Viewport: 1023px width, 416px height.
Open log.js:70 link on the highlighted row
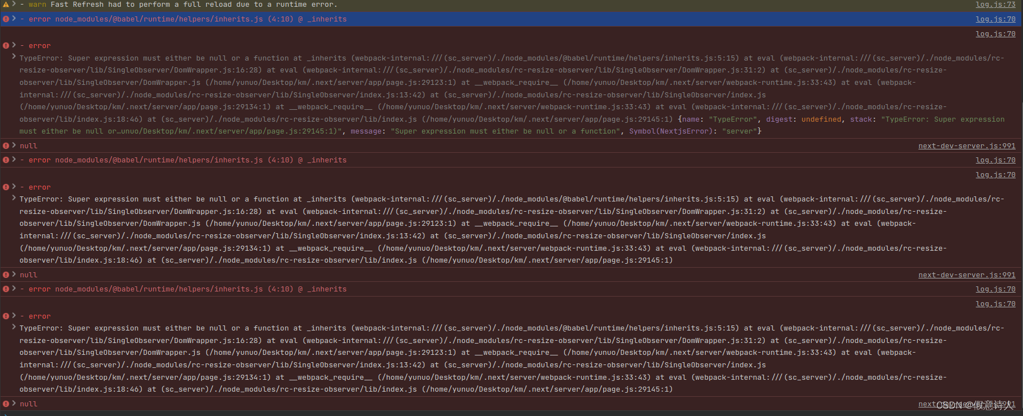pyautogui.click(x=995, y=19)
